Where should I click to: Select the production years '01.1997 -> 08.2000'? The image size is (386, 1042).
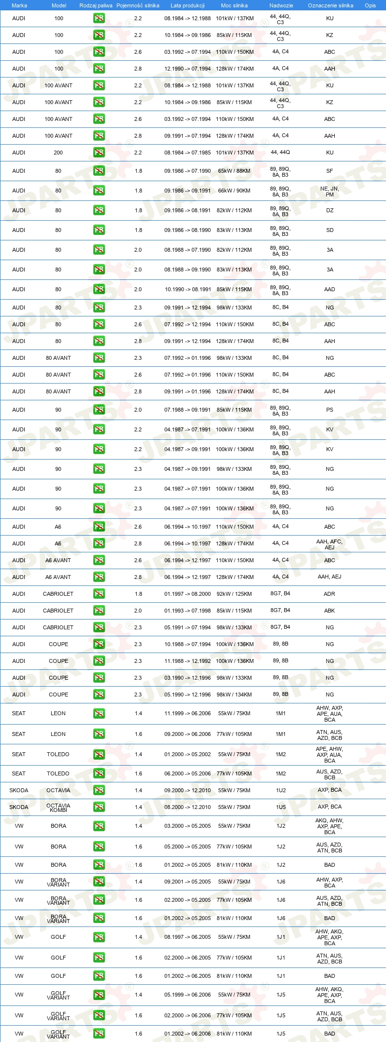pyautogui.click(x=188, y=594)
